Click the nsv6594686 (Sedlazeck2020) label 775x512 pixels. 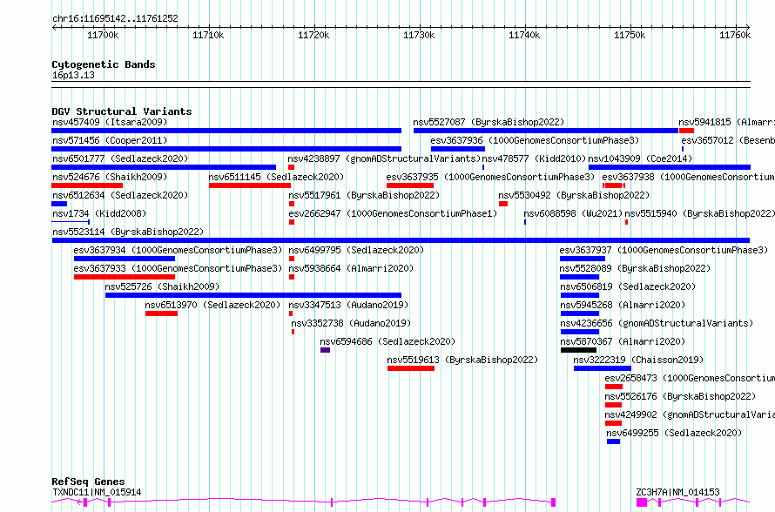[387, 341]
